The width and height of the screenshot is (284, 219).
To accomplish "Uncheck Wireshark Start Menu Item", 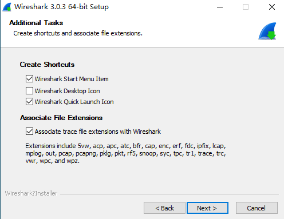I will (29, 79).
